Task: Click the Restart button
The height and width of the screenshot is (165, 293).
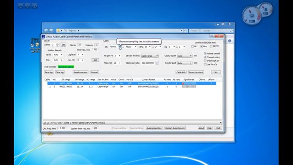Action: point(95,72)
